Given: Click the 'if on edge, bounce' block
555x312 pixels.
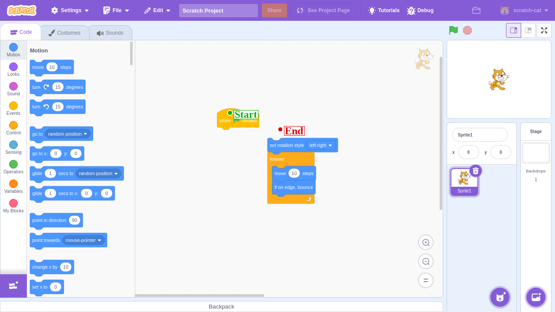Looking at the screenshot, I should pos(294,187).
